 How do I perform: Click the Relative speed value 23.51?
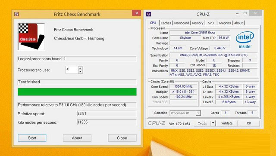coord(107,113)
